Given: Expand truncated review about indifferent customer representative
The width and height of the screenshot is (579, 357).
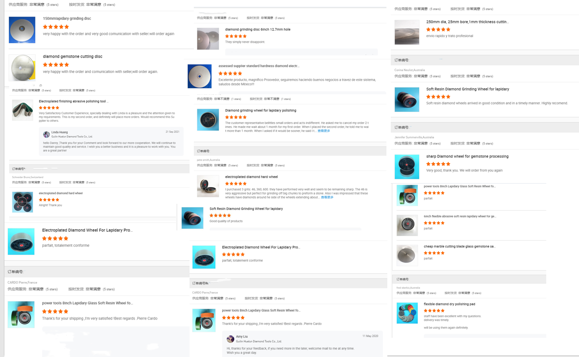Looking at the screenshot, I should pyautogui.click(x=324, y=131).
